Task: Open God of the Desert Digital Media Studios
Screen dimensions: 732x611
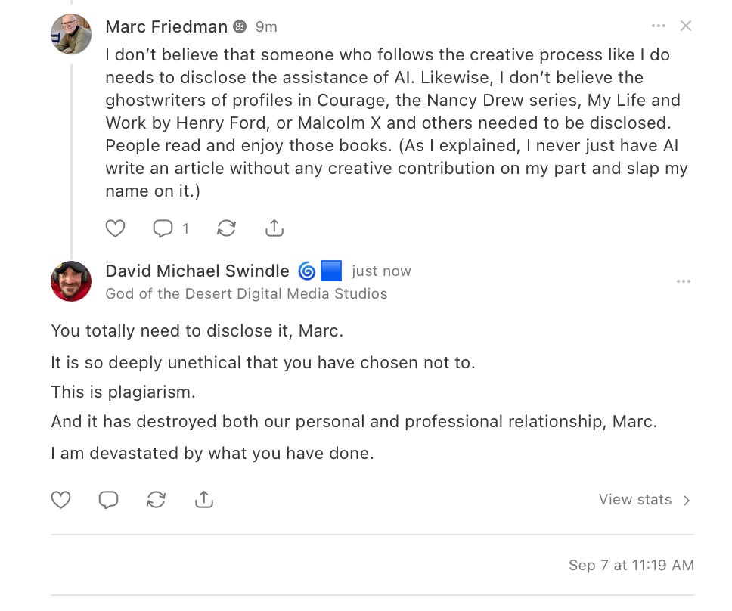Action: click(247, 293)
